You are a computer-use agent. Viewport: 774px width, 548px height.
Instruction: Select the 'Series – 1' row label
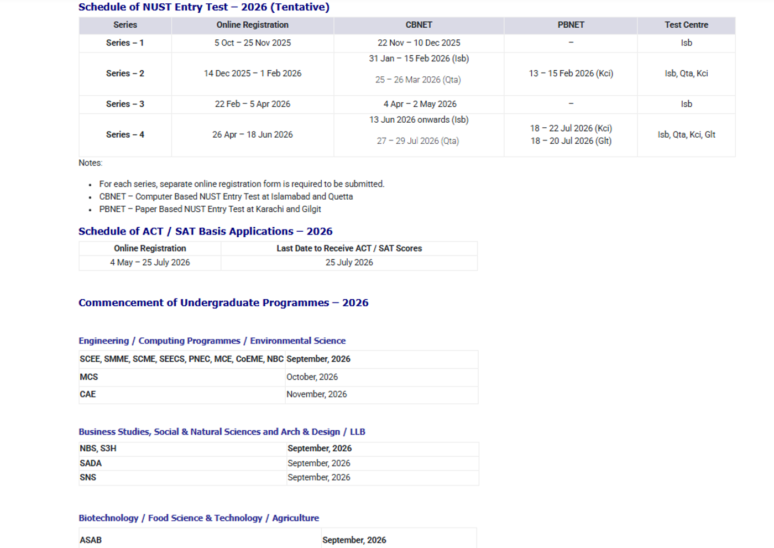(125, 43)
